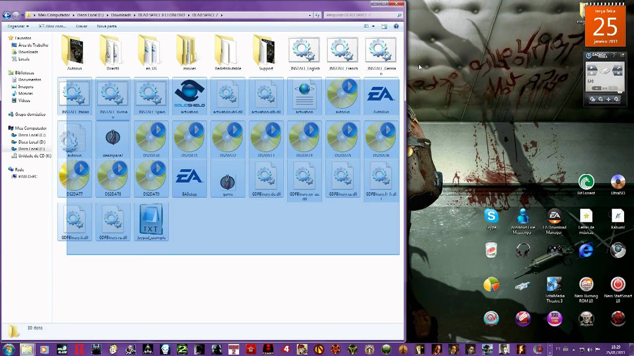
Task: Open Skype desktop shortcut
Action: coord(491,219)
